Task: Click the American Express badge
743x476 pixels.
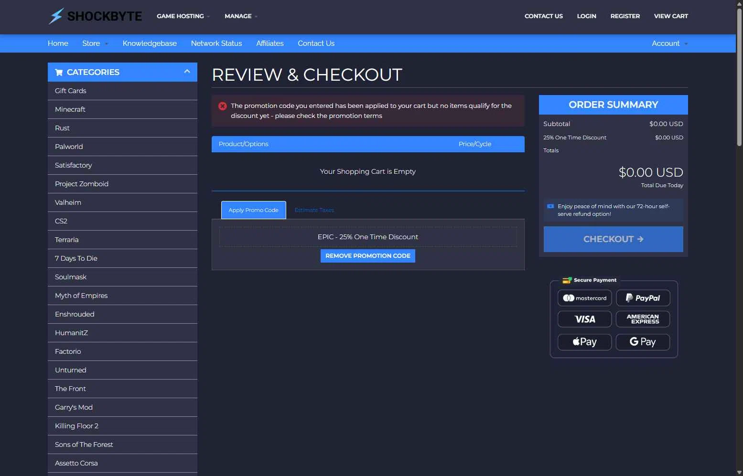Action: pyautogui.click(x=643, y=319)
